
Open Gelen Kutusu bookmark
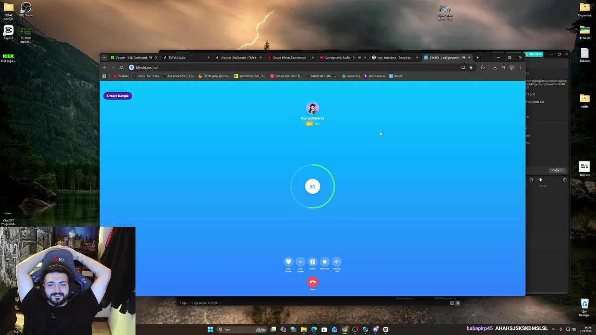point(375,76)
